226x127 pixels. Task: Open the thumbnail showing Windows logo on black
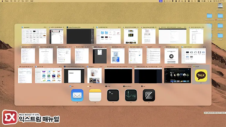click(171, 56)
